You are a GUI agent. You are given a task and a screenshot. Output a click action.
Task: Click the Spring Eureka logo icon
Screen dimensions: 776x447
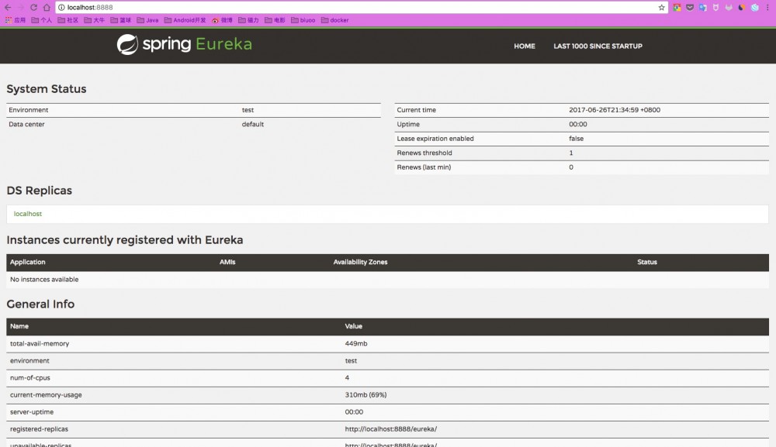(126, 46)
